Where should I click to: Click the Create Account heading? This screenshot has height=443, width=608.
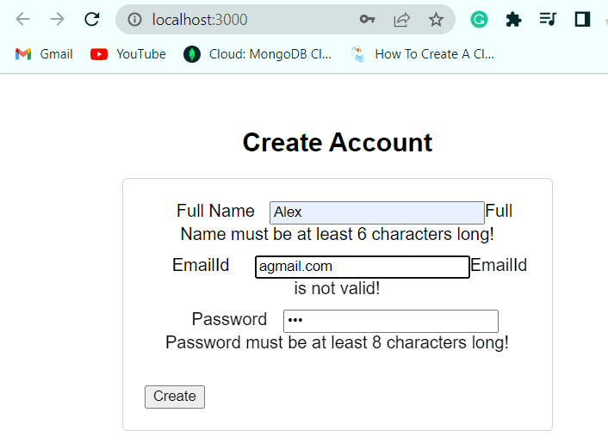pyautogui.click(x=338, y=143)
